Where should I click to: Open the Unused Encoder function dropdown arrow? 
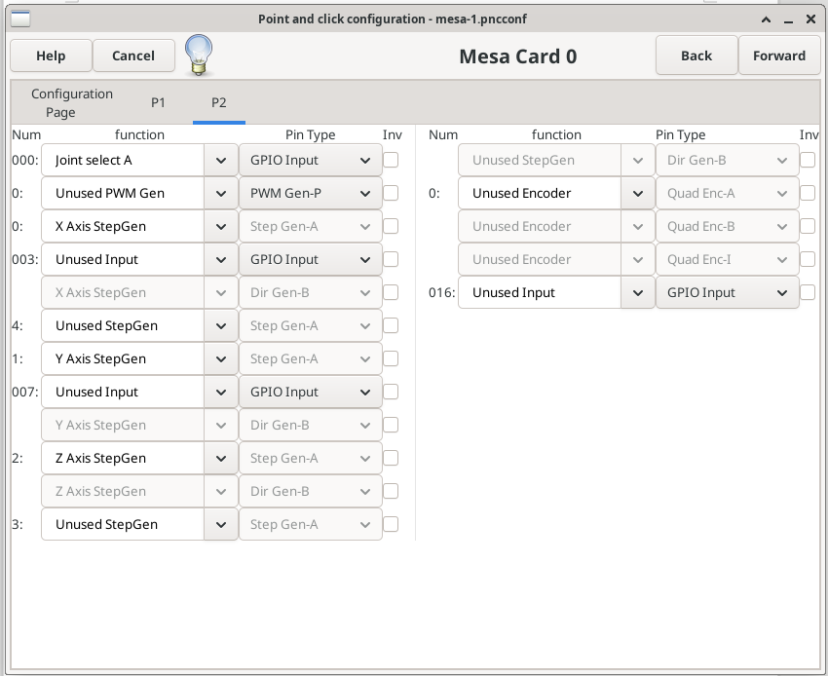point(637,193)
